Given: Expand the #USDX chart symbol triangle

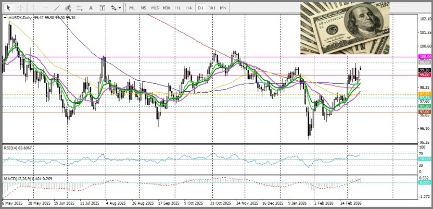Looking at the screenshot, I should [x=5, y=18].
